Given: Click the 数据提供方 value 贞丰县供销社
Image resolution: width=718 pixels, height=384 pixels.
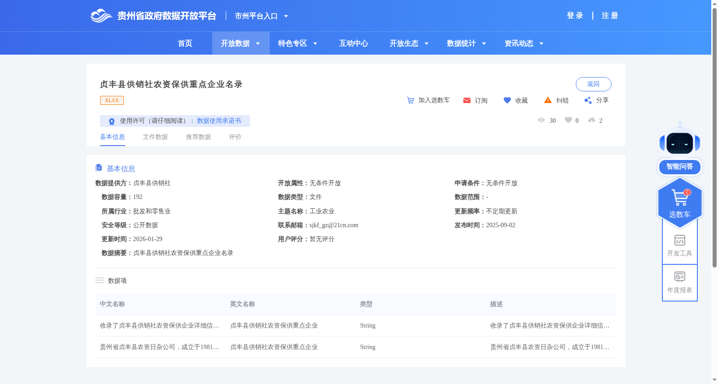Looking at the screenshot, I should click(152, 183).
